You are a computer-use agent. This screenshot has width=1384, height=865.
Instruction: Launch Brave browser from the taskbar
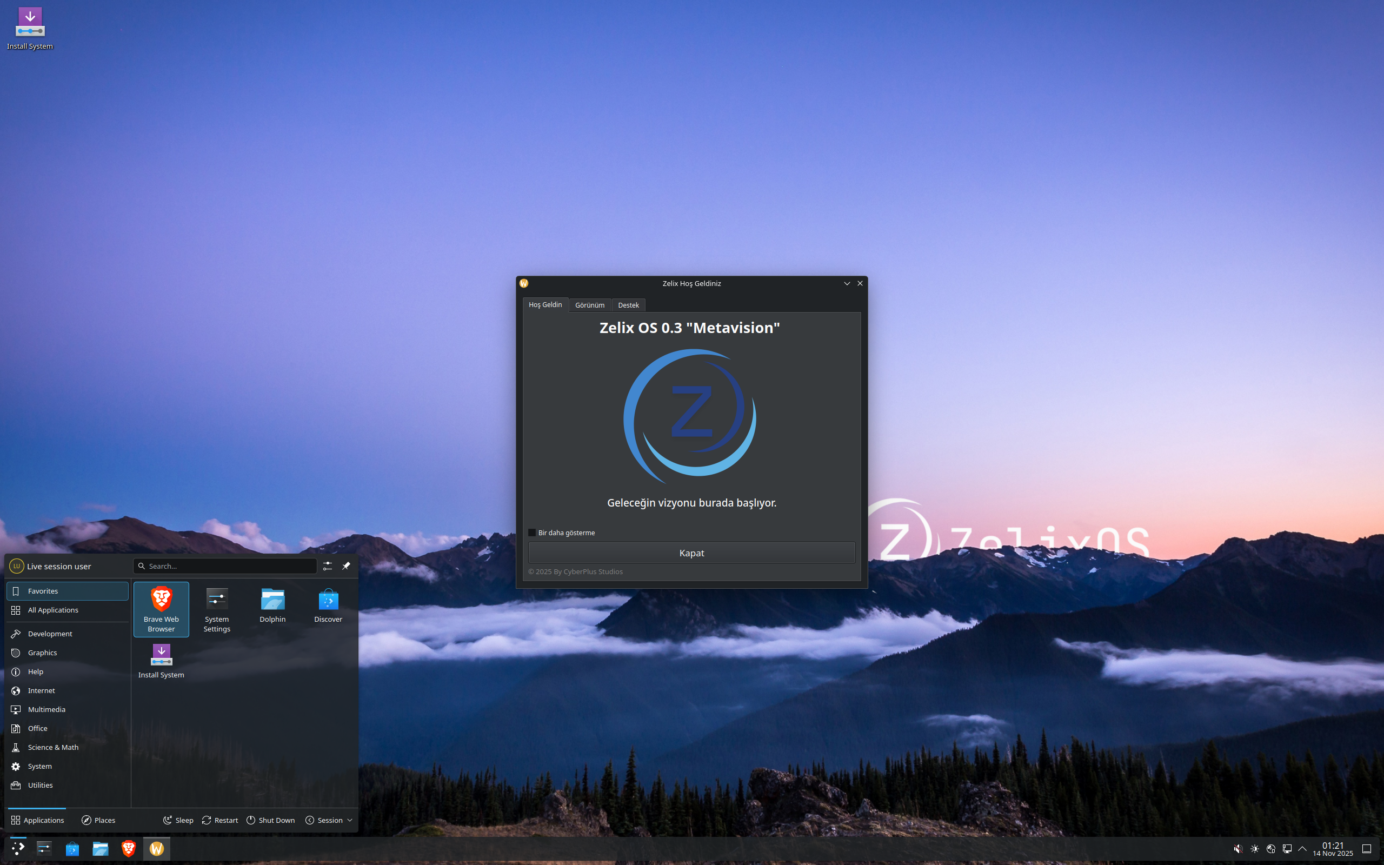[x=128, y=848]
